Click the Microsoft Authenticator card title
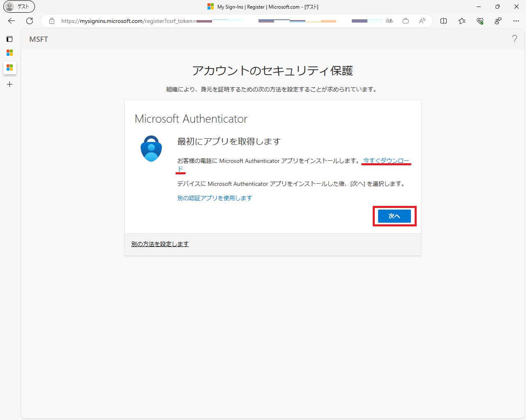526x420 pixels. tap(191, 119)
